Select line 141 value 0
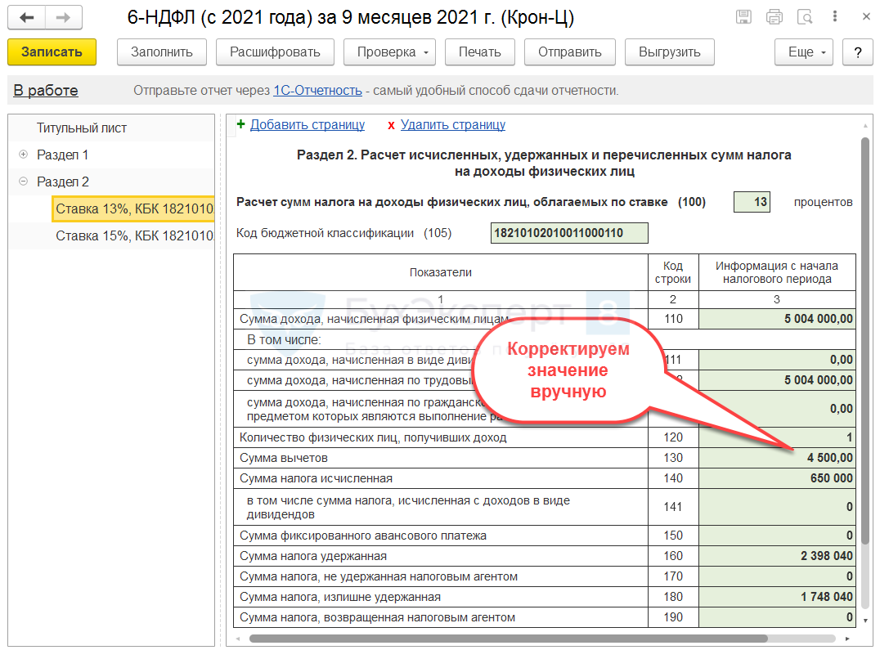The height and width of the screenshot is (650, 880). coord(777,506)
